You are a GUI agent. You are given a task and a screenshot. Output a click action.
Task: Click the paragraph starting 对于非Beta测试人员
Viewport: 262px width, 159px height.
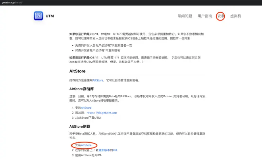pos(137,136)
